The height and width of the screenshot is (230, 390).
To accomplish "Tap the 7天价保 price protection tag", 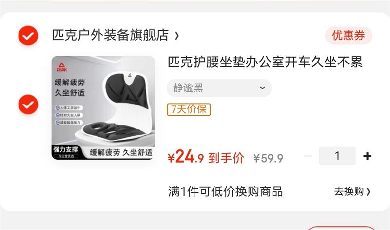I will [189, 109].
